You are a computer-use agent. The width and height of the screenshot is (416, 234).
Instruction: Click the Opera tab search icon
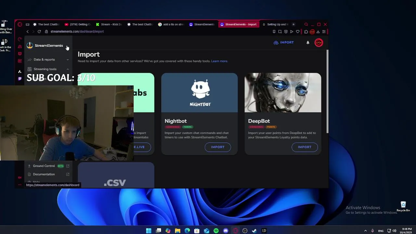[306, 24]
